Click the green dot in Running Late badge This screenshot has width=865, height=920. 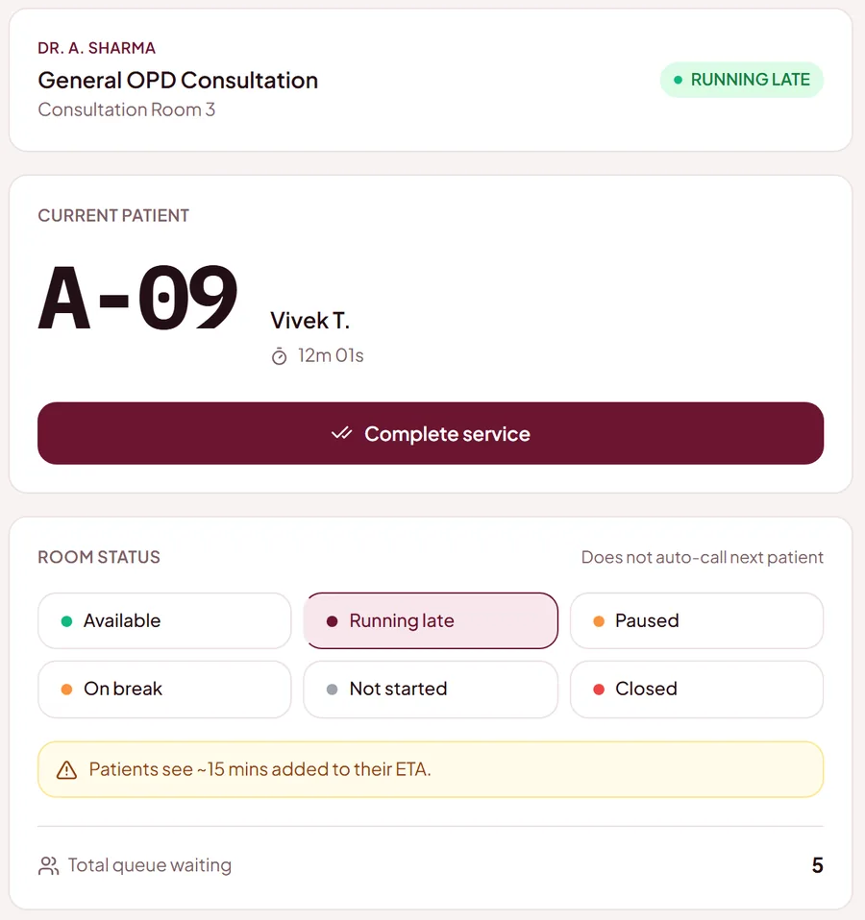(x=678, y=80)
